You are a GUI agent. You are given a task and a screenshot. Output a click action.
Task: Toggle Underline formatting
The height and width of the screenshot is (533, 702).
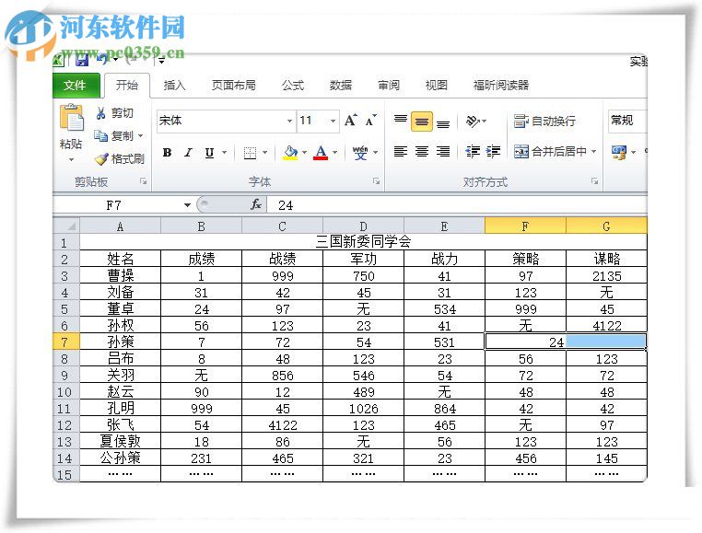[209, 153]
